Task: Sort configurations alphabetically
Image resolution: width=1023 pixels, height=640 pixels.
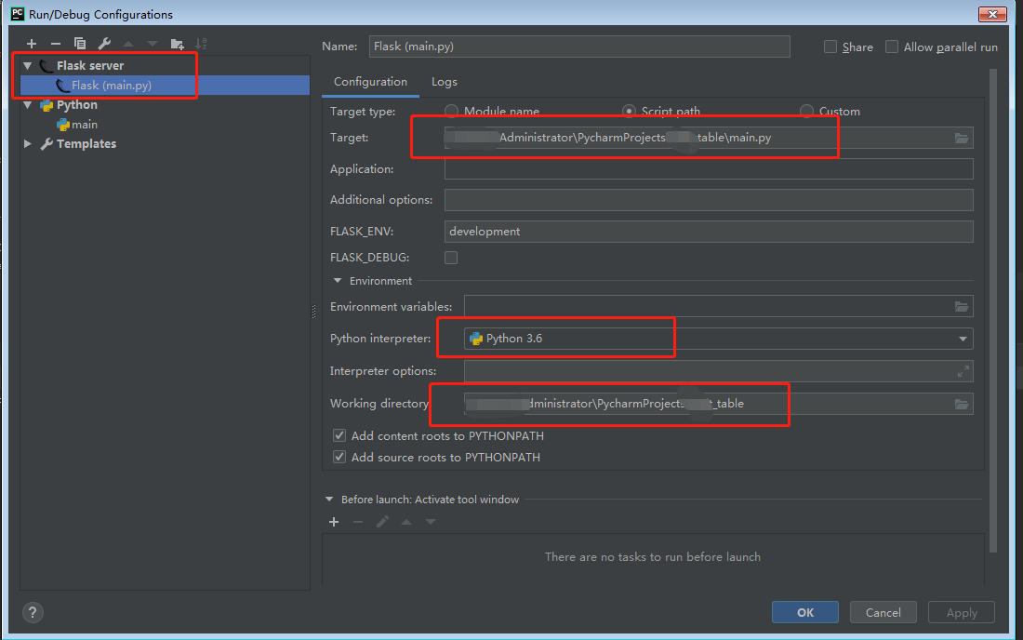Action: (202, 43)
